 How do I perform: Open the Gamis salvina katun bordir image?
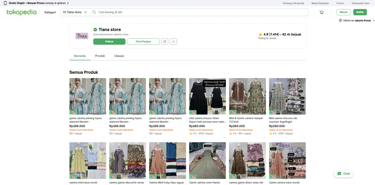[287, 160]
